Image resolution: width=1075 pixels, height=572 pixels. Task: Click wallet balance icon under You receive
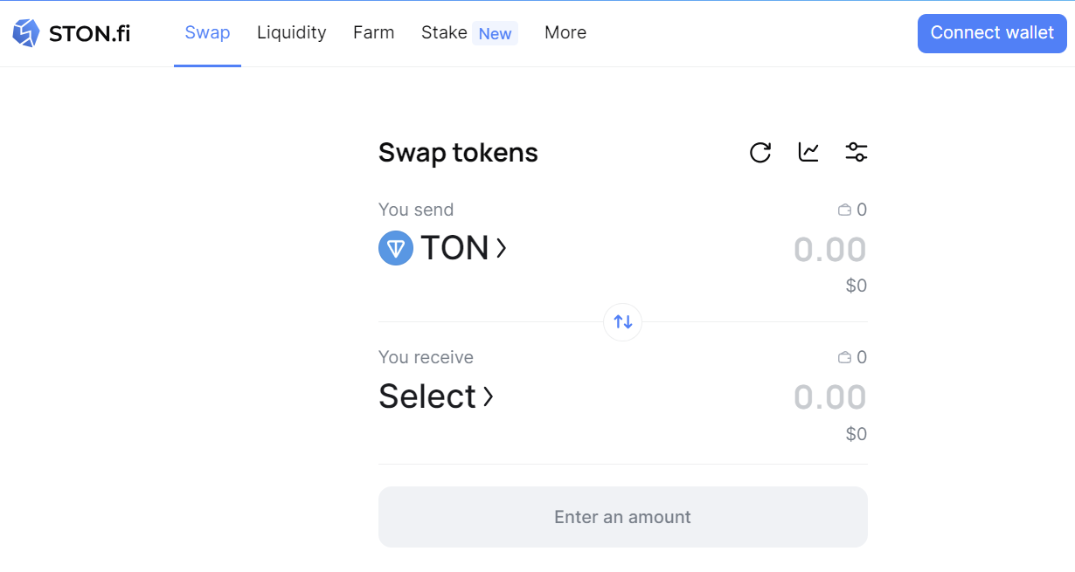point(845,358)
